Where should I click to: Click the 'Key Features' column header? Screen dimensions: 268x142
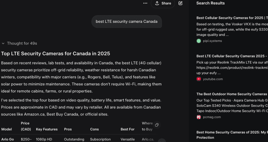coord(47,129)
